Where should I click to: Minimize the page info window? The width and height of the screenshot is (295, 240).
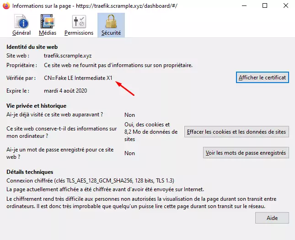coord(244,5)
